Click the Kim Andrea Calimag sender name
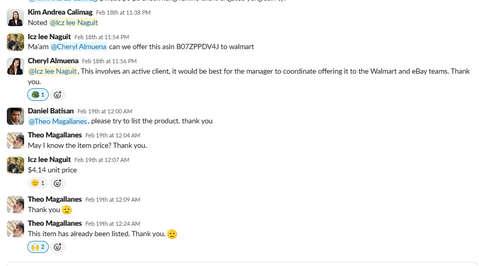The image size is (479, 266). point(60,12)
